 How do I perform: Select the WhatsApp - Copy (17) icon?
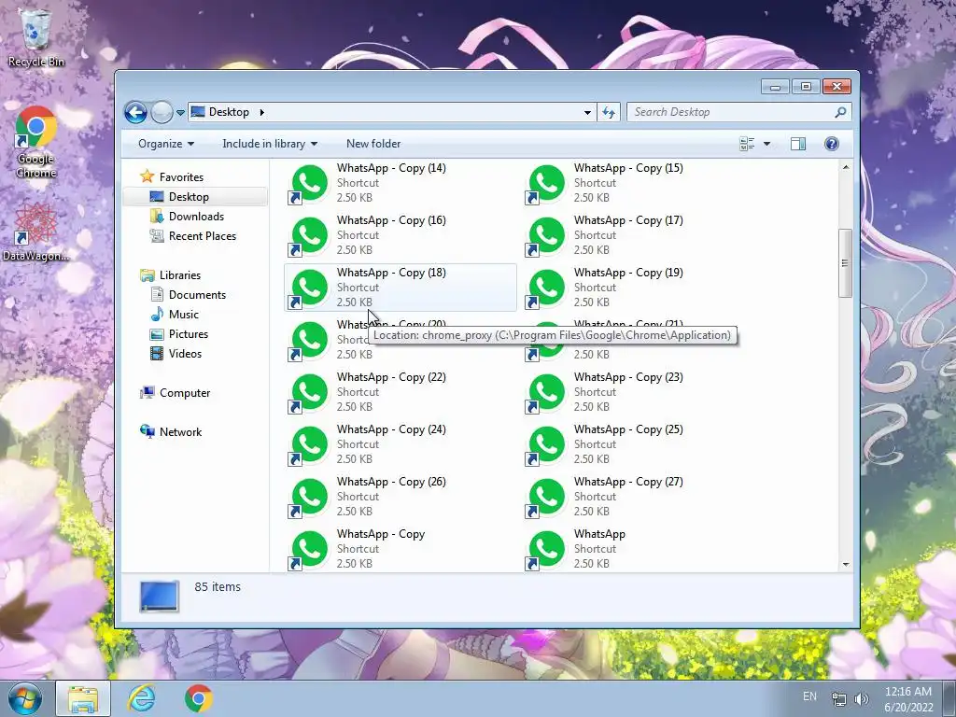[546, 235]
